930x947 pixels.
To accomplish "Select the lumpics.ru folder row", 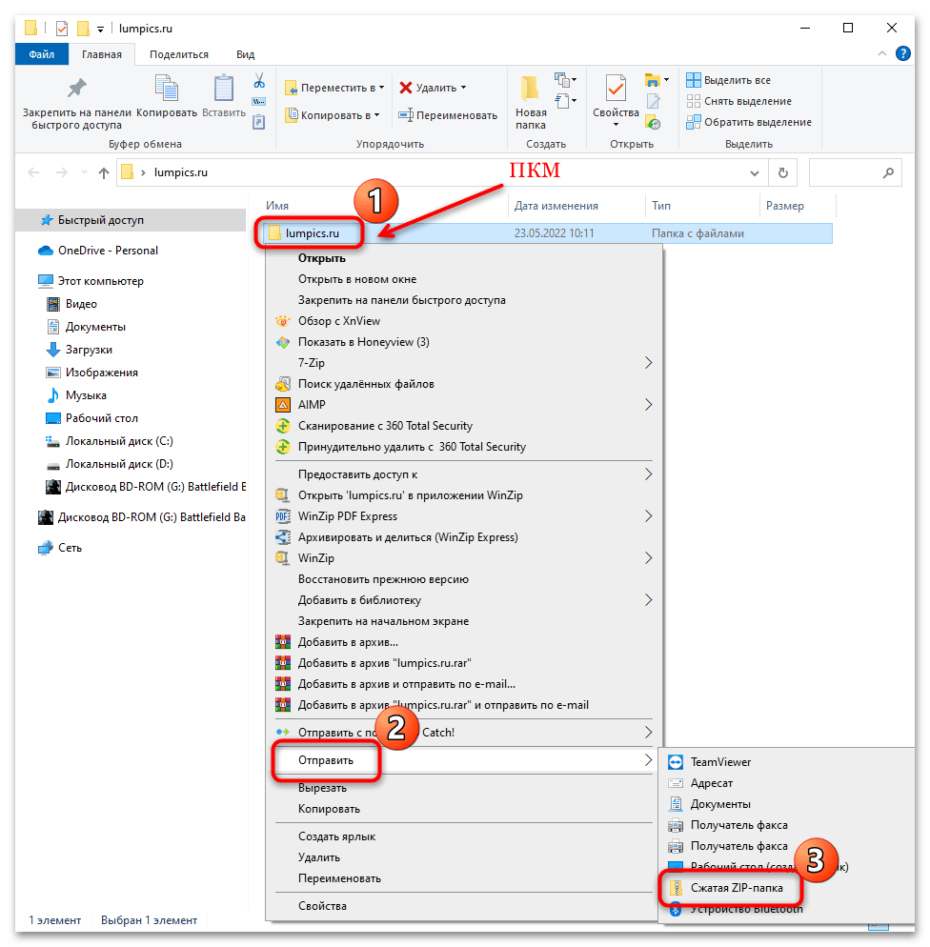I will [x=549, y=233].
